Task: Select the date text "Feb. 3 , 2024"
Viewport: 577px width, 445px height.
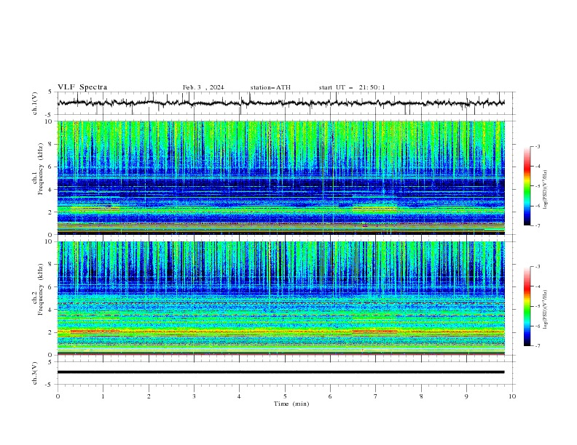Action: point(203,87)
